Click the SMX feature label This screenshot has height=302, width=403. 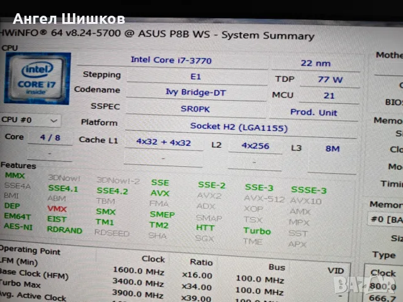[106, 211]
